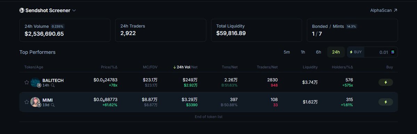417x134 pixels.
Task: Click the MIMI token avatar image
Action: click(35, 102)
